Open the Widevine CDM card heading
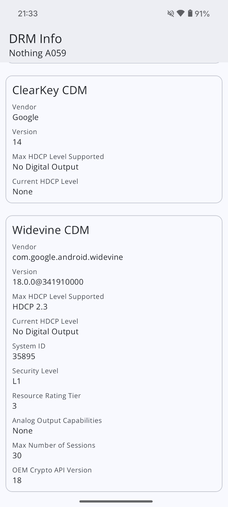 51,230
